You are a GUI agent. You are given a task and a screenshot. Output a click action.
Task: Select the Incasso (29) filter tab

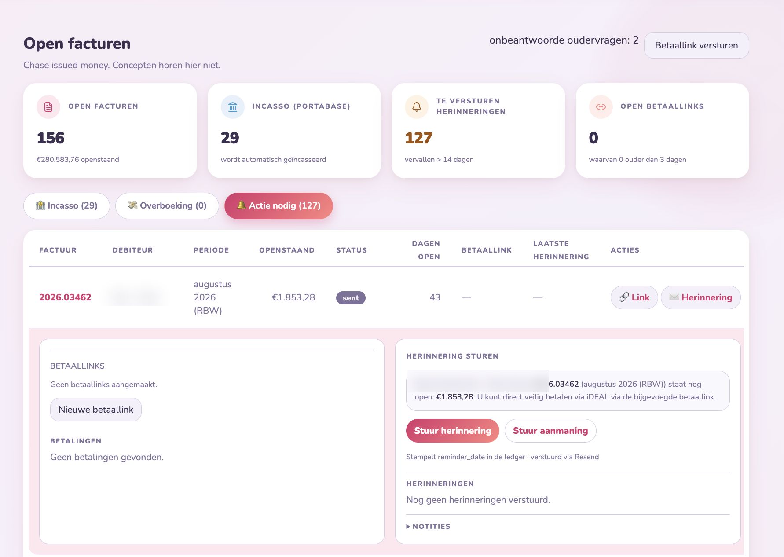66,205
